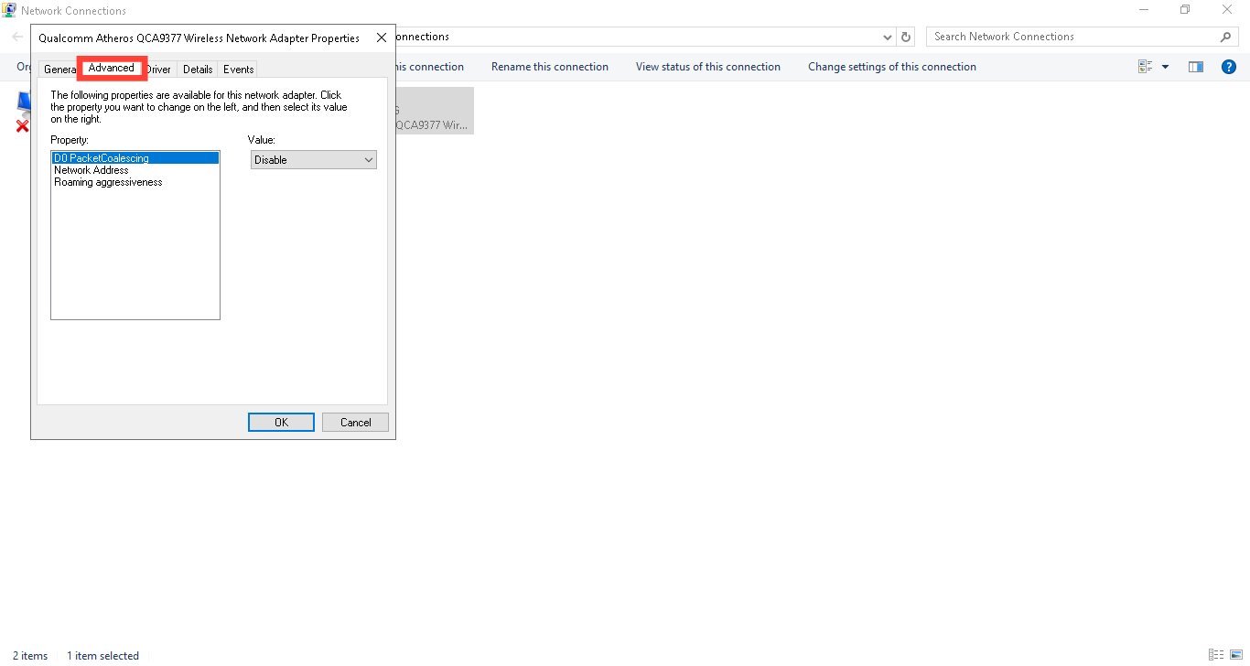Restore down the Network Connections window
Image resolution: width=1250 pixels, height=666 pixels.
(x=1185, y=10)
